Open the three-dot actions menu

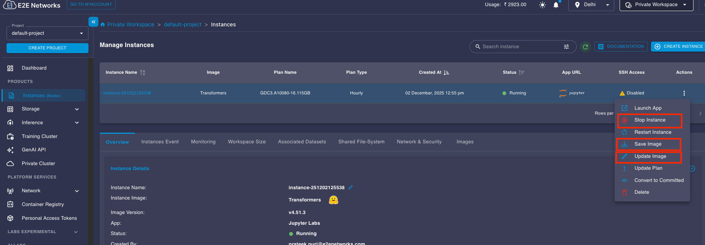684,93
